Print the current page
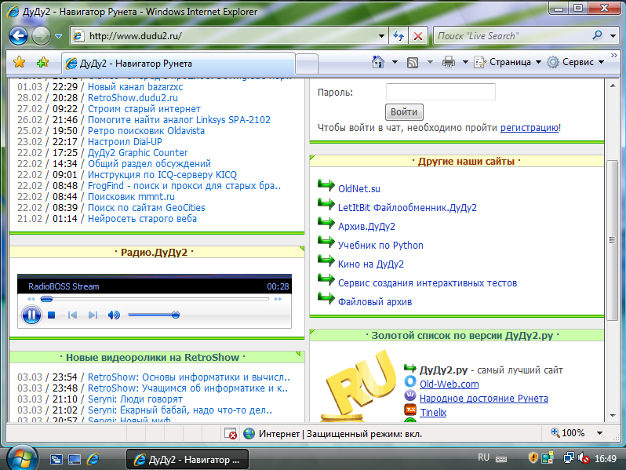The image size is (626, 470). pyautogui.click(x=449, y=62)
